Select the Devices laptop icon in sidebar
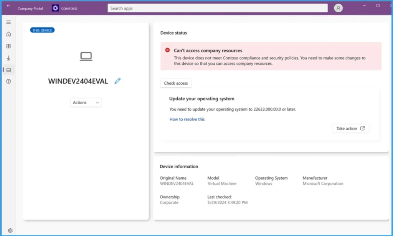 8,70
